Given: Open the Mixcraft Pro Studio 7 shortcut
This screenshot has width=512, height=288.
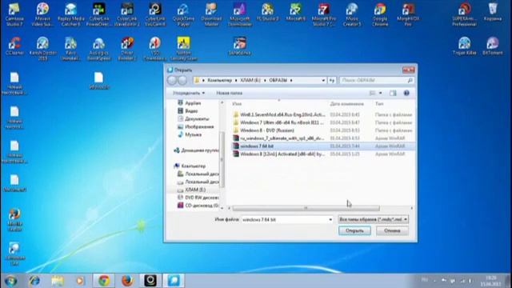Looking at the screenshot, I should point(323,14).
